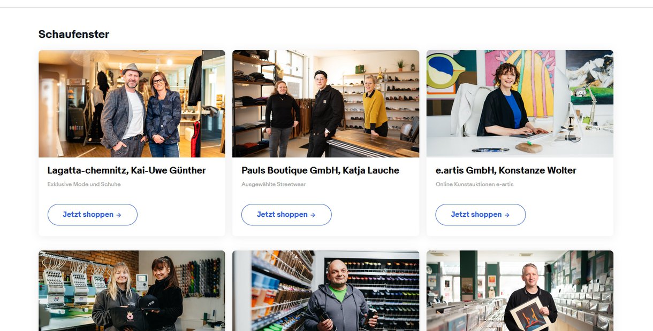Screen dimensions: 653x331
Task: Click the Ausgewählte Streetwear subtitle
Action: 274,184
